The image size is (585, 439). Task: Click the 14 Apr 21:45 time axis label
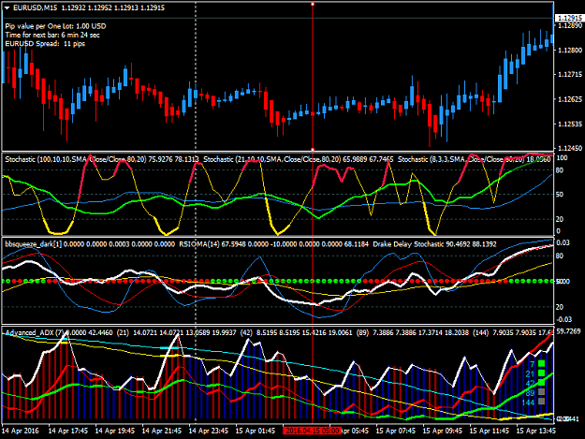point(162,431)
